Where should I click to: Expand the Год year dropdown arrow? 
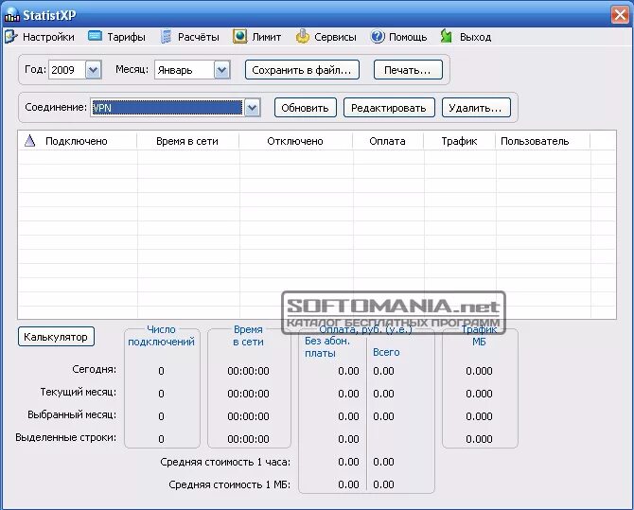pos(93,70)
